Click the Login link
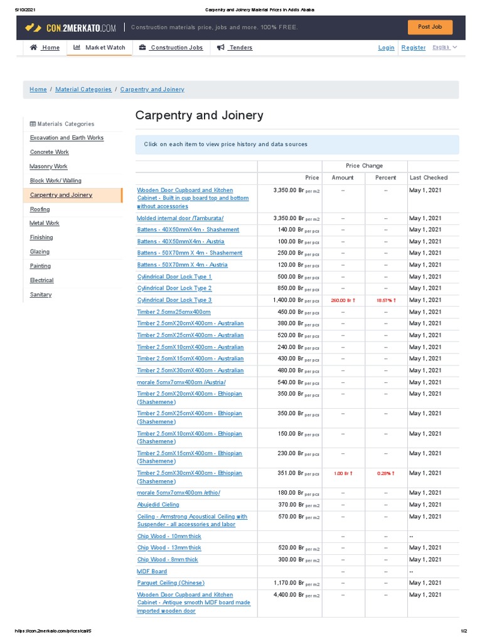Image resolution: width=482 pixels, height=642 pixels. [386, 48]
